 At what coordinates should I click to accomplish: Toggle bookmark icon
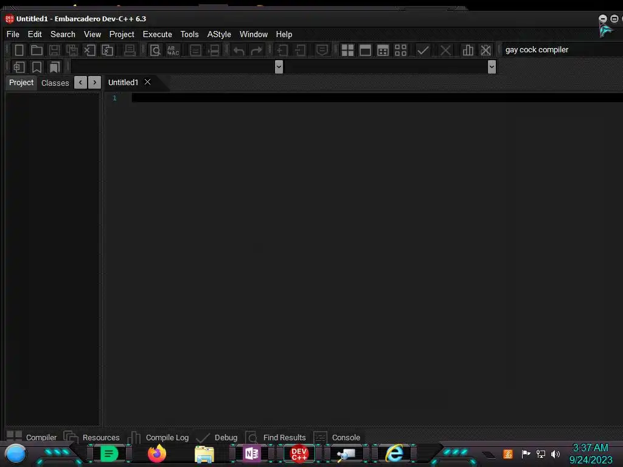(37, 67)
